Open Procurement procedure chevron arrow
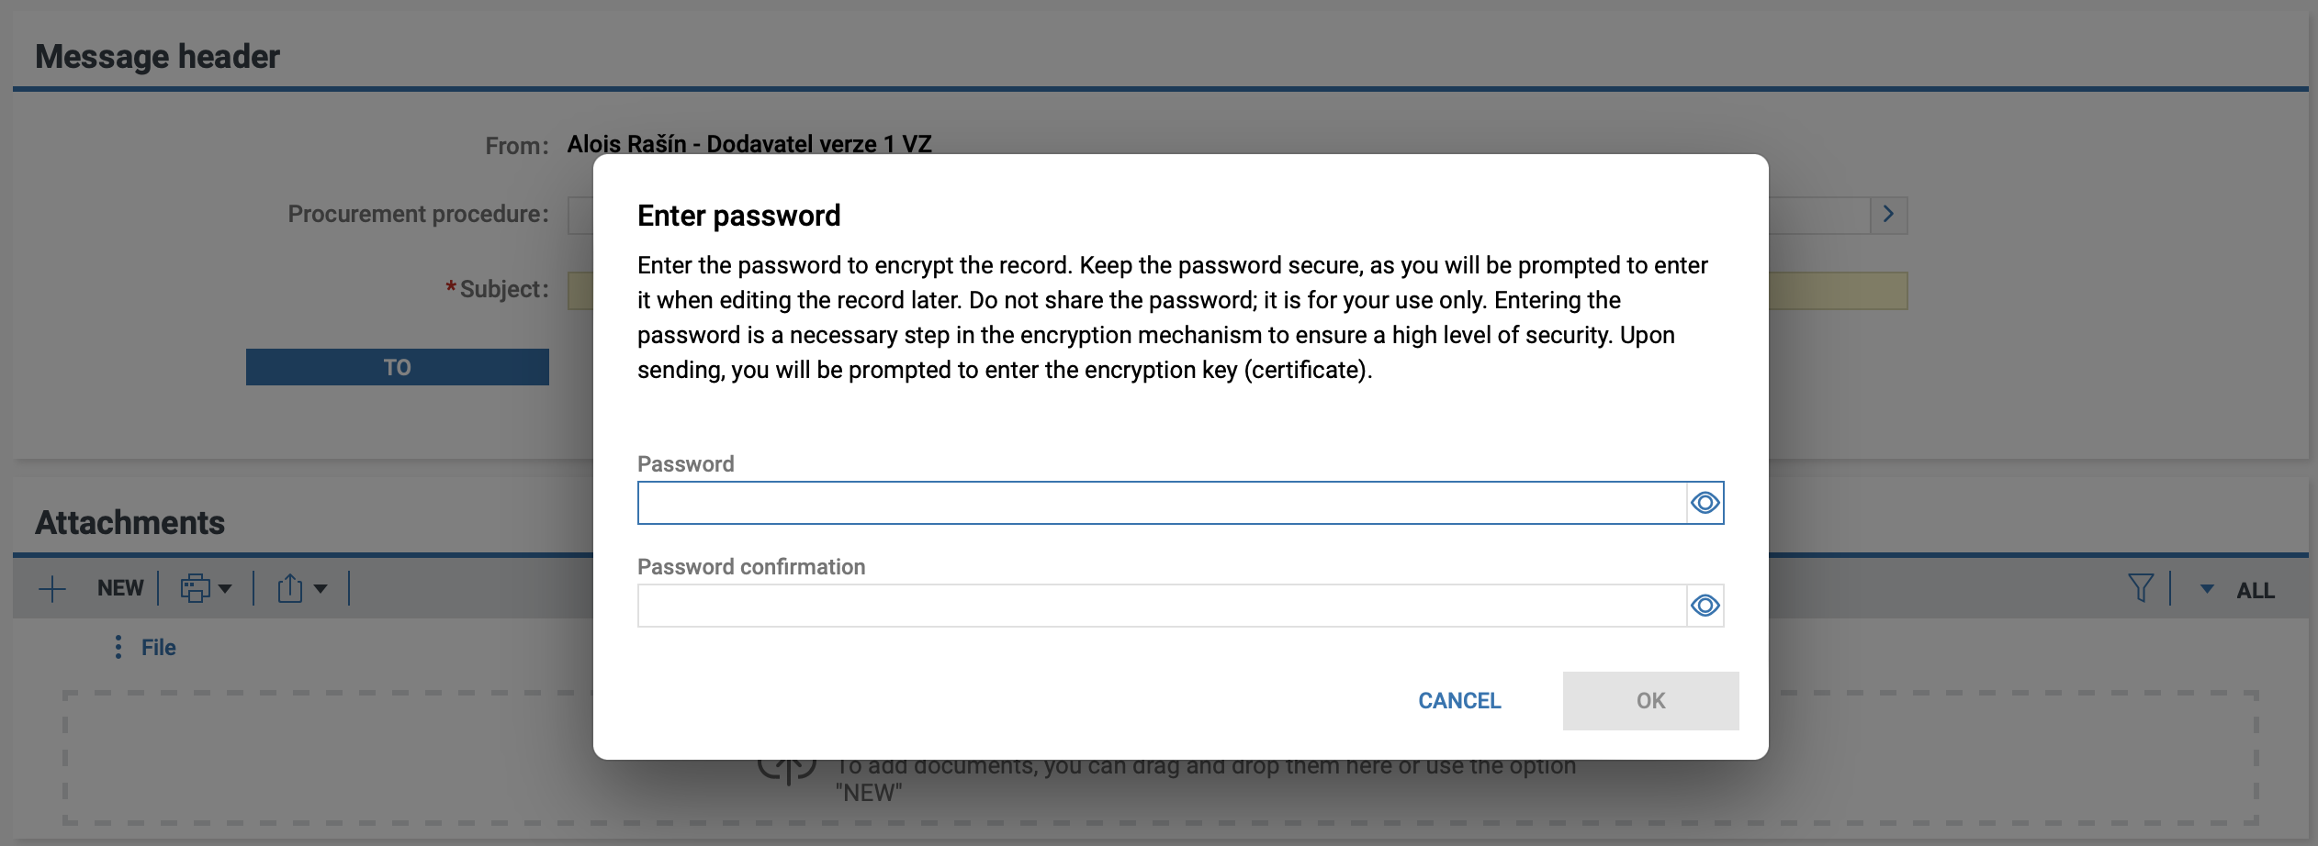 1889,215
